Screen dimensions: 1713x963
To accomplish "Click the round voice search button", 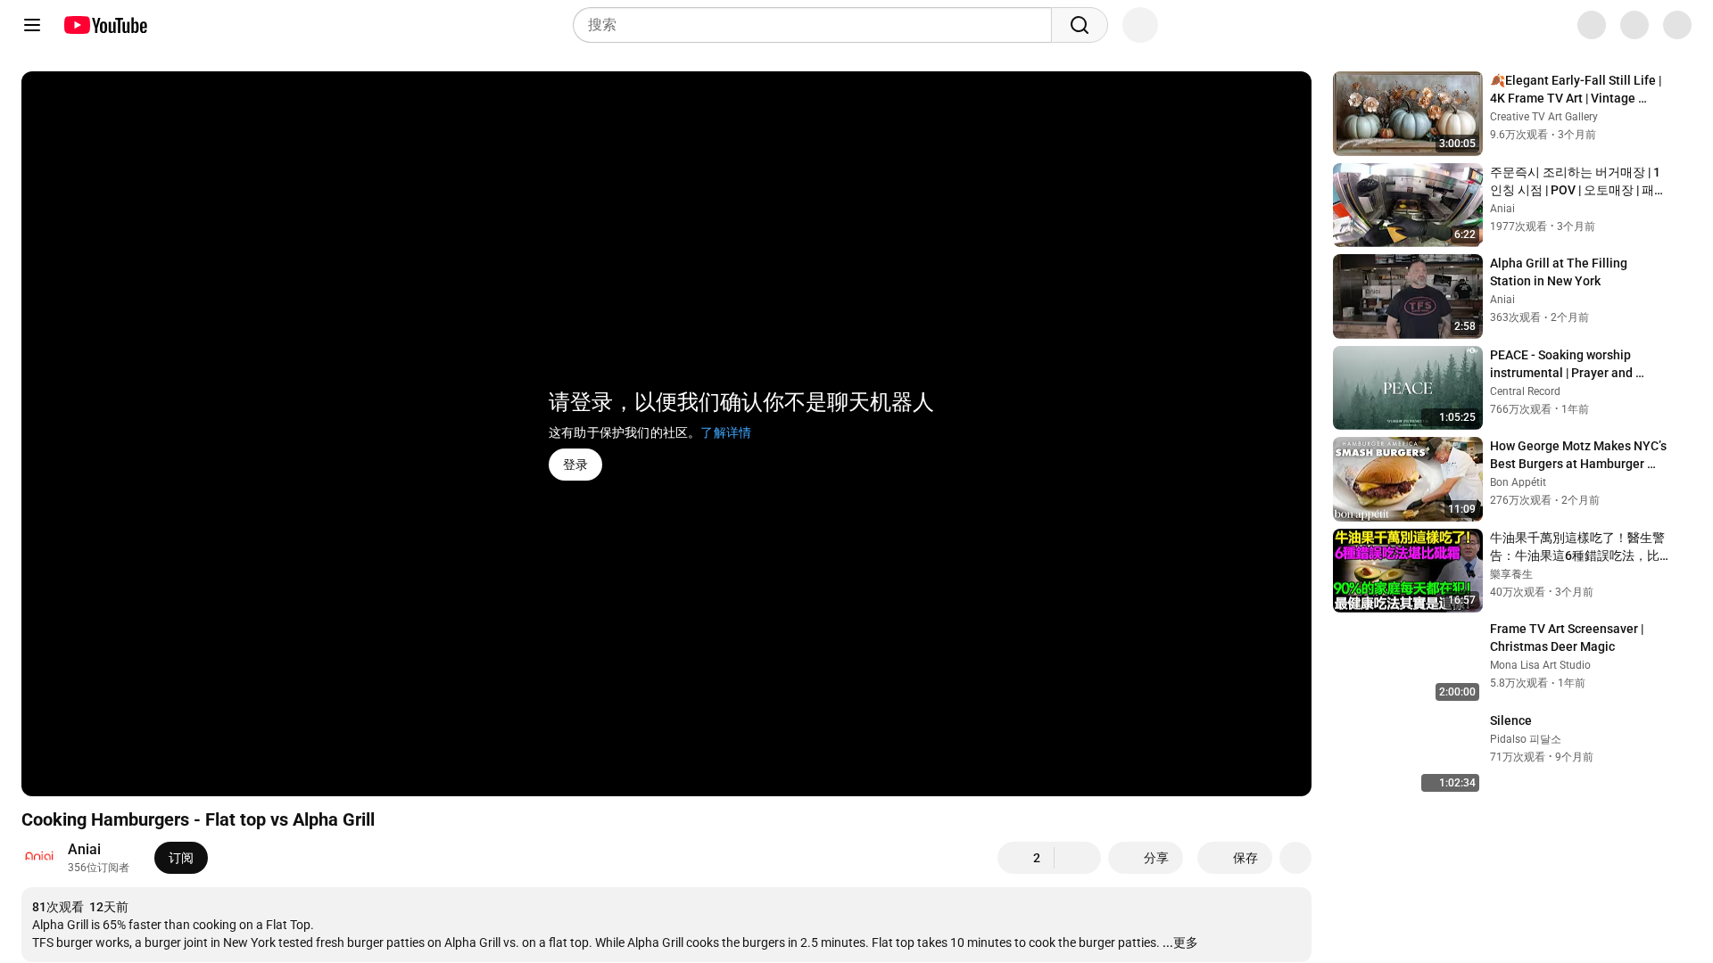I will click(1139, 25).
